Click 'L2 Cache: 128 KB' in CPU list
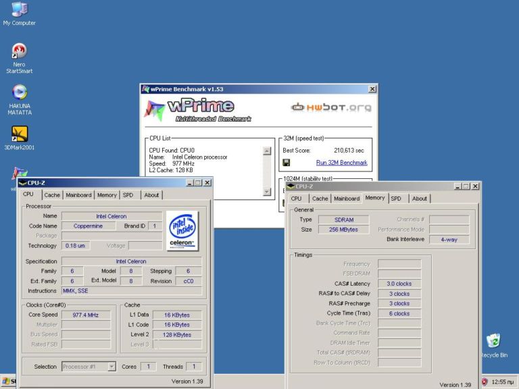Image resolution: width=519 pixels, height=389 pixels. pos(171,170)
